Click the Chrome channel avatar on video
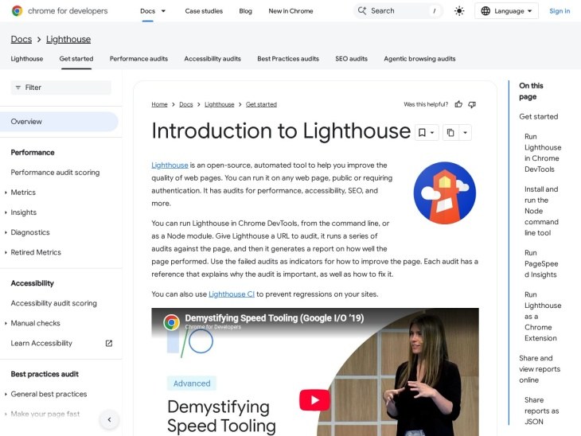This screenshot has width=581, height=436. click(172, 323)
